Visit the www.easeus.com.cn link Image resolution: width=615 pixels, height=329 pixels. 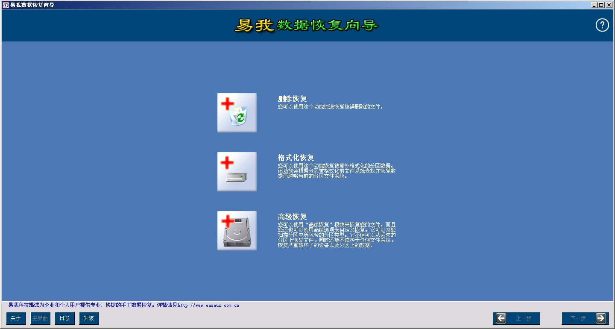click(x=208, y=305)
